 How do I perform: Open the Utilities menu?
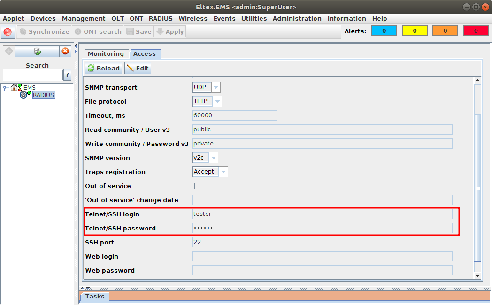(x=254, y=18)
